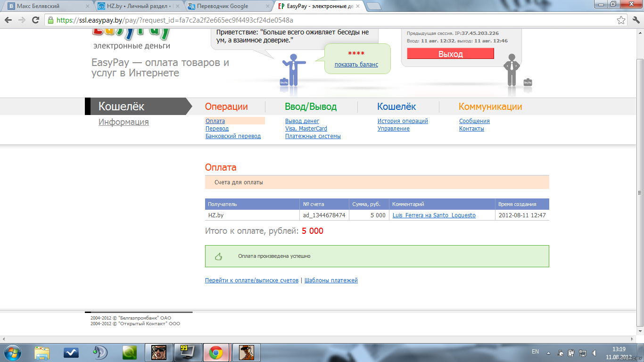Click показать баланс link
This screenshot has height=362, width=644.
pyautogui.click(x=356, y=65)
